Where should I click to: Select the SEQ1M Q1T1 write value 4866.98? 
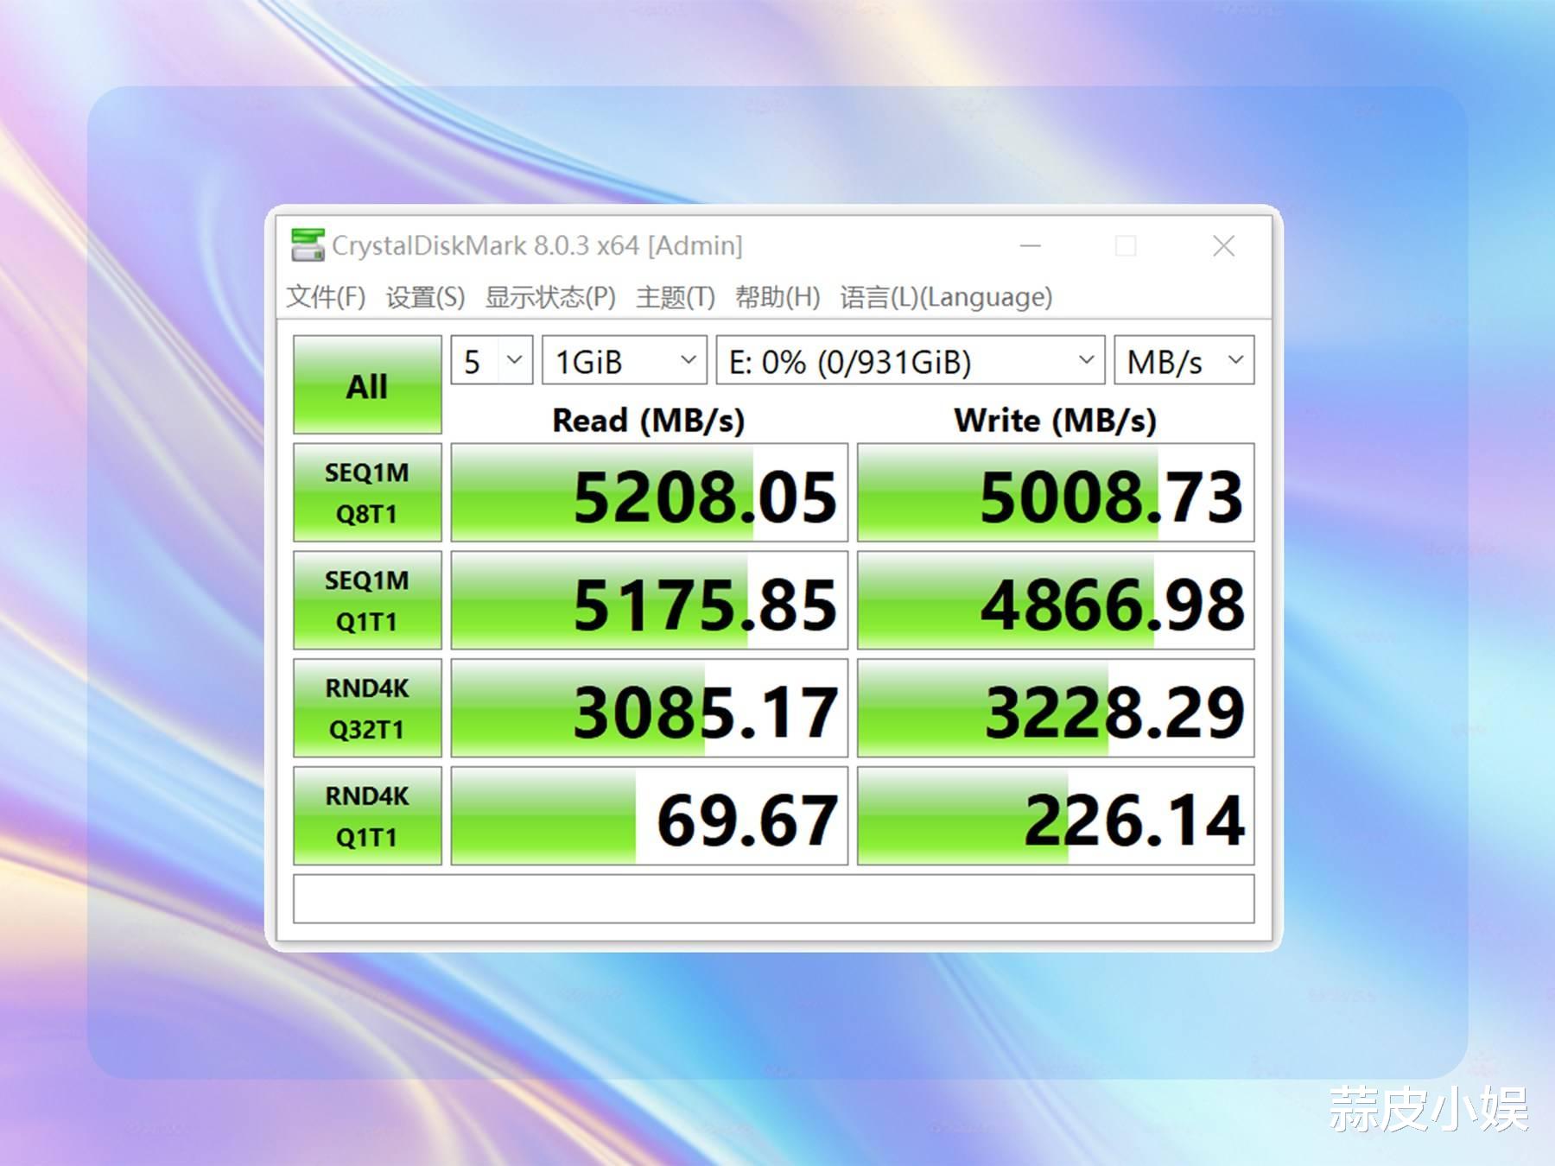point(1056,600)
